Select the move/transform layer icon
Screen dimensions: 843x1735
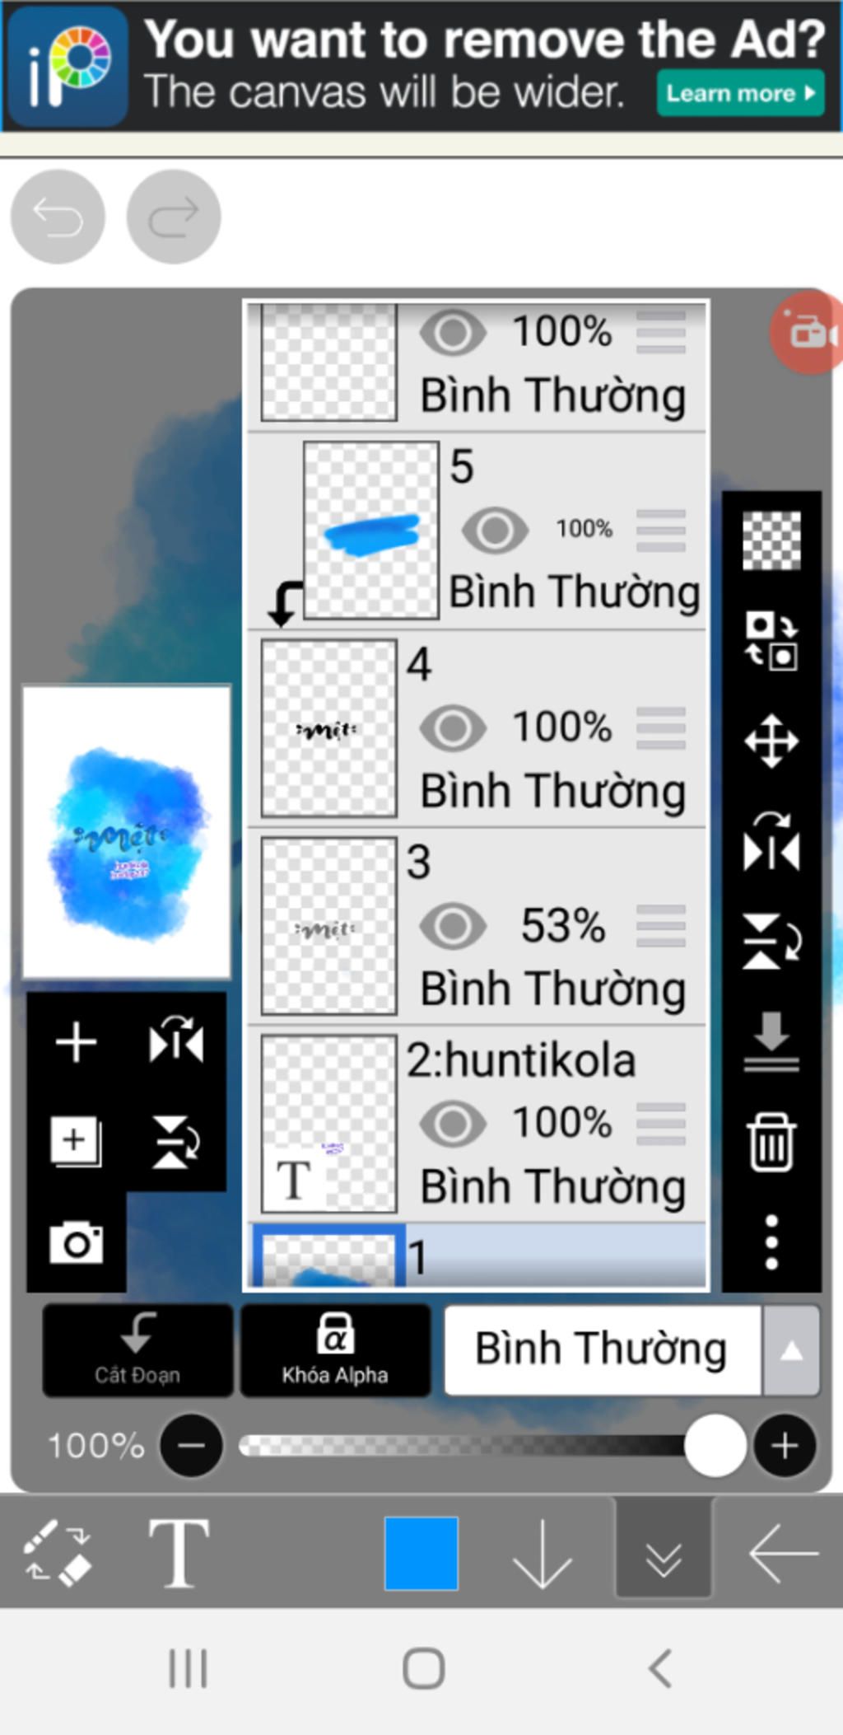[771, 741]
